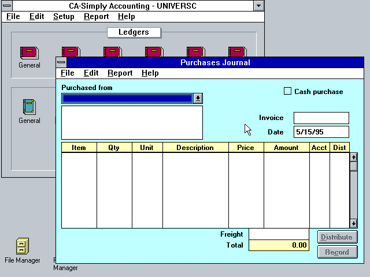Click the Amount column header
Image resolution: width=370 pixels, height=277 pixels.
click(287, 148)
